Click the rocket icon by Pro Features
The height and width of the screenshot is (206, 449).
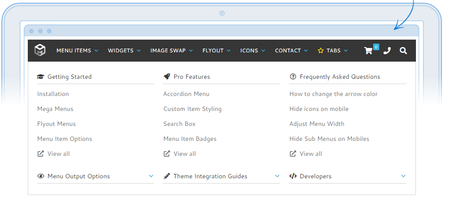[x=167, y=76]
